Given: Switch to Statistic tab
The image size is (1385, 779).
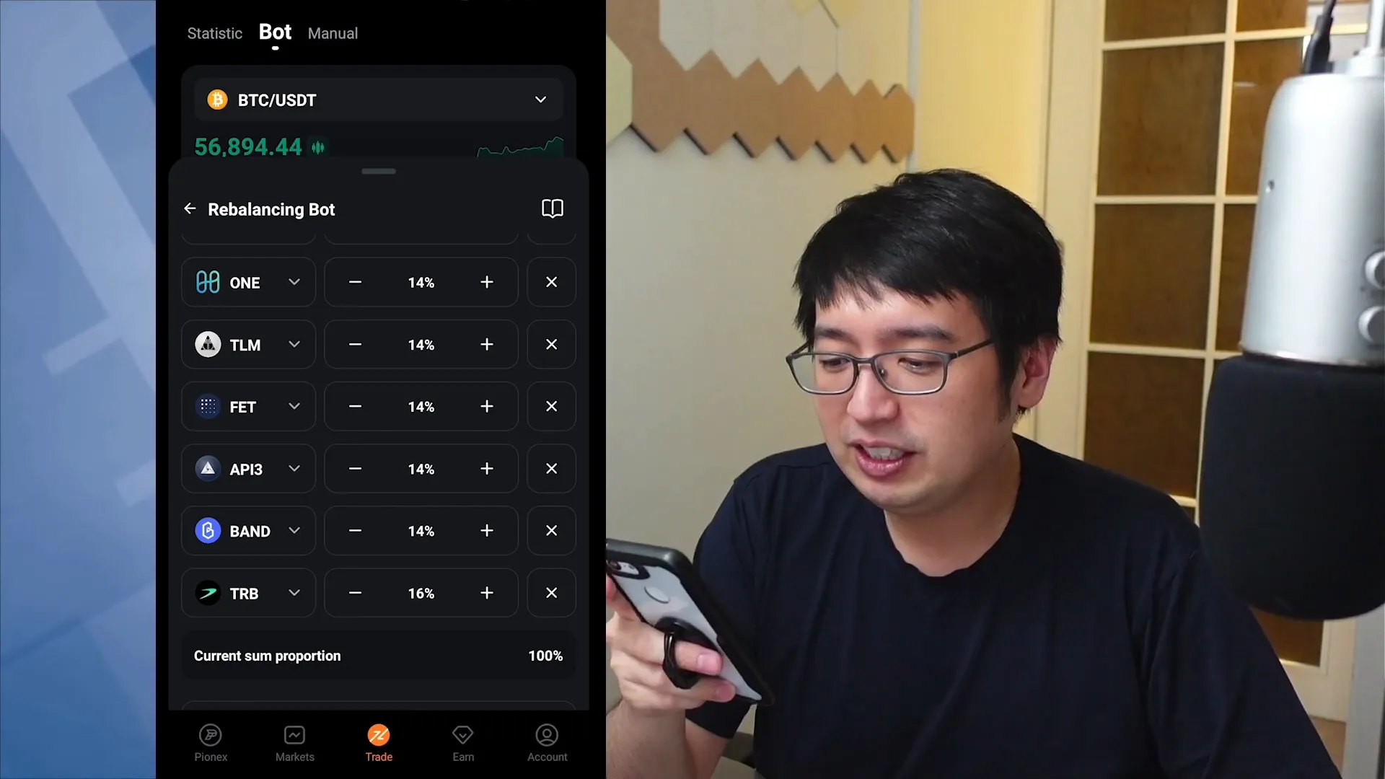Looking at the screenshot, I should click(x=214, y=33).
